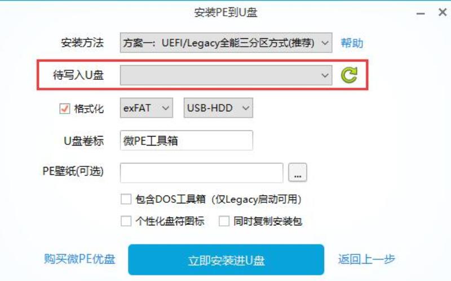
Task: Tick the 同时复制安装包 checkbox
Action: [224, 221]
